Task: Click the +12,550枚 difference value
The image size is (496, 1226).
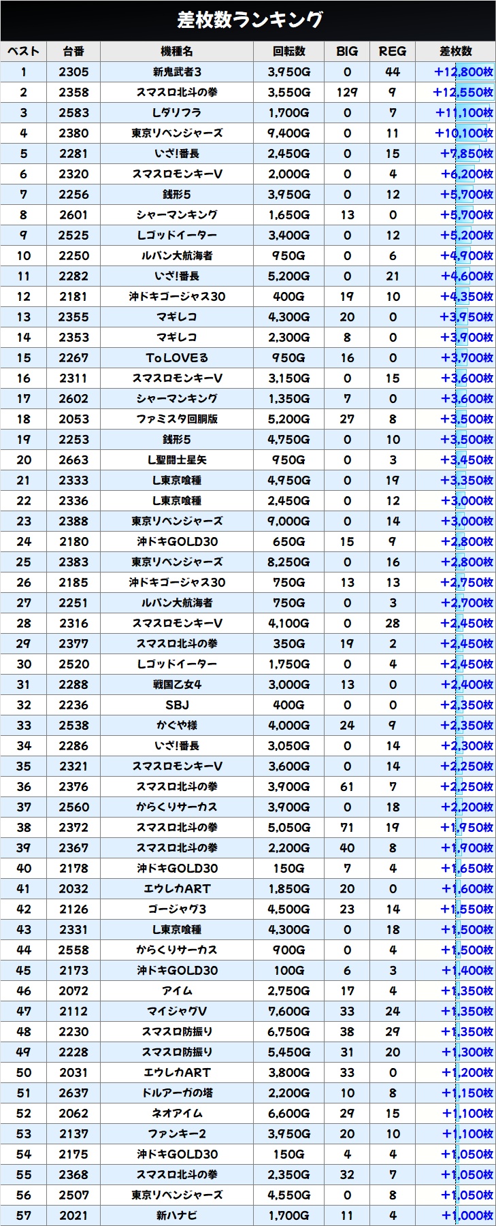Action: [x=463, y=93]
